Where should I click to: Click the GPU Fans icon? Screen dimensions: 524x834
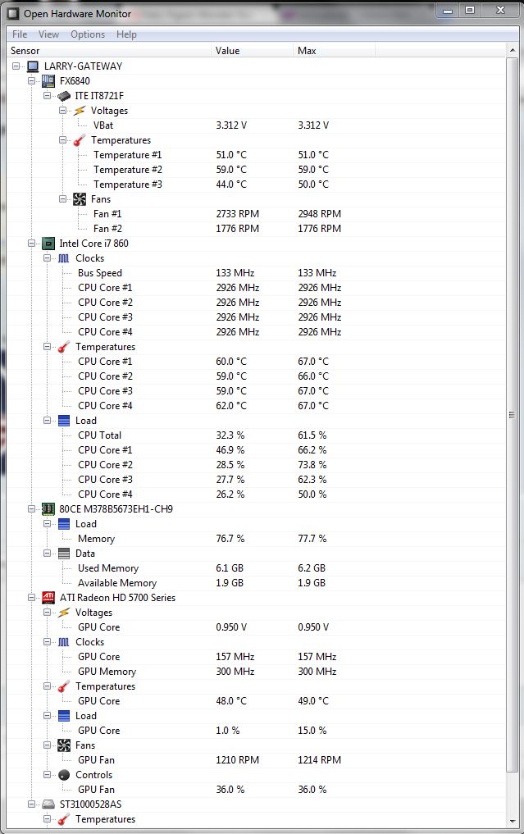[x=64, y=745]
